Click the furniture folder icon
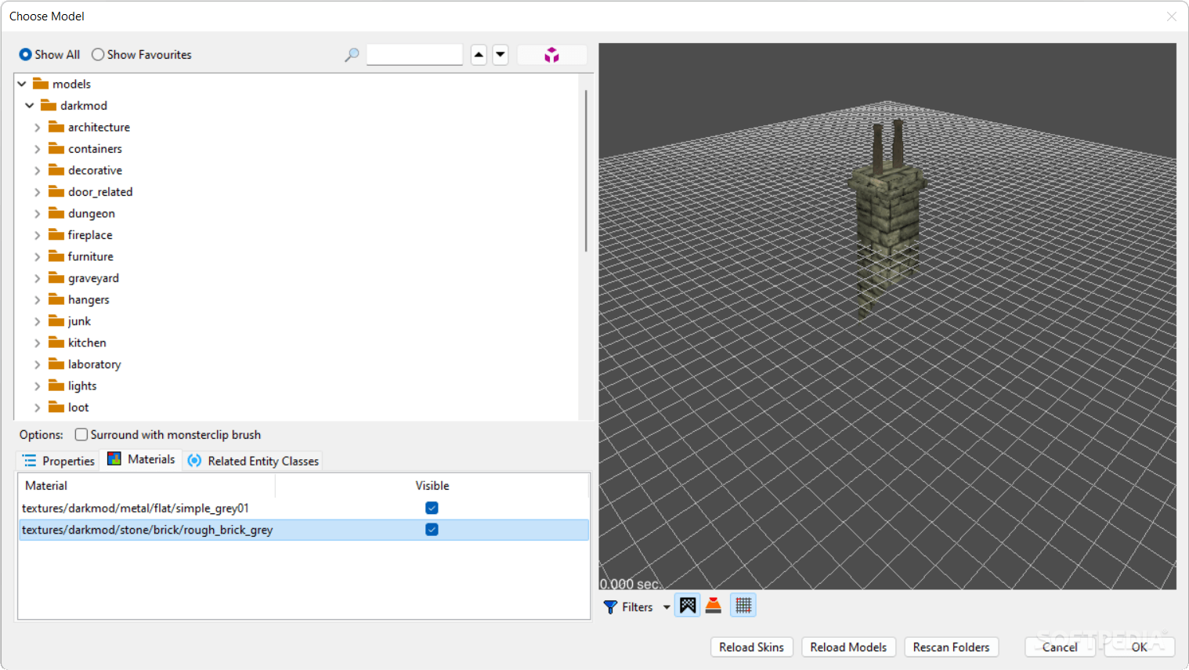This screenshot has width=1189, height=670. (x=56, y=256)
